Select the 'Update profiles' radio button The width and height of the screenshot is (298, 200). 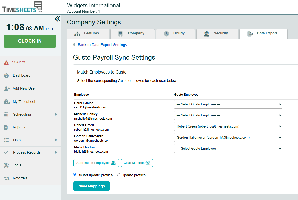pos(119,175)
